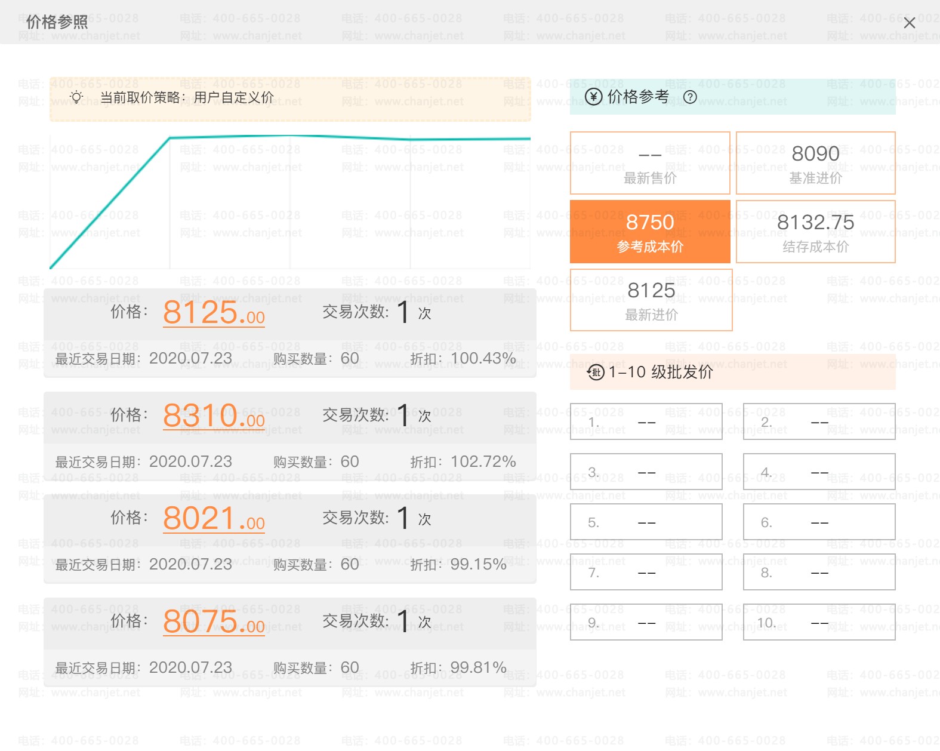Click the 批 icon beside 1-10 级批发价
The width and height of the screenshot is (940, 751).
coord(596,373)
